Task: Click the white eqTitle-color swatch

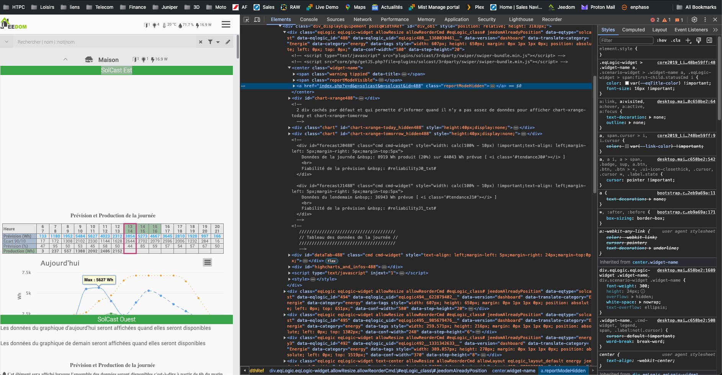Action: point(627,83)
